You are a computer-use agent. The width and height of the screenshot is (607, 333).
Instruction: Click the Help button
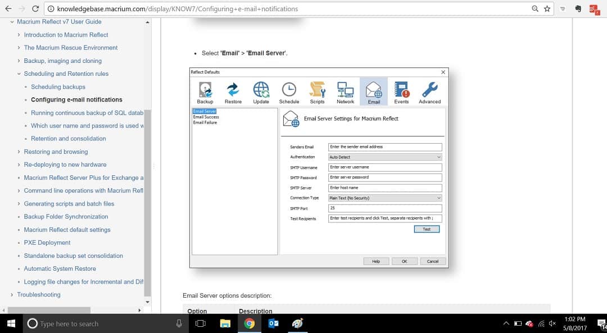(376, 261)
